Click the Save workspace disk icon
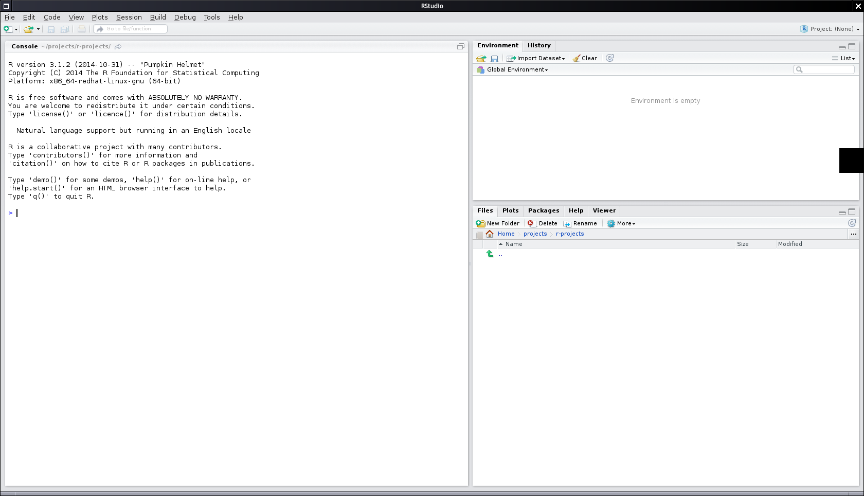 [x=494, y=59]
